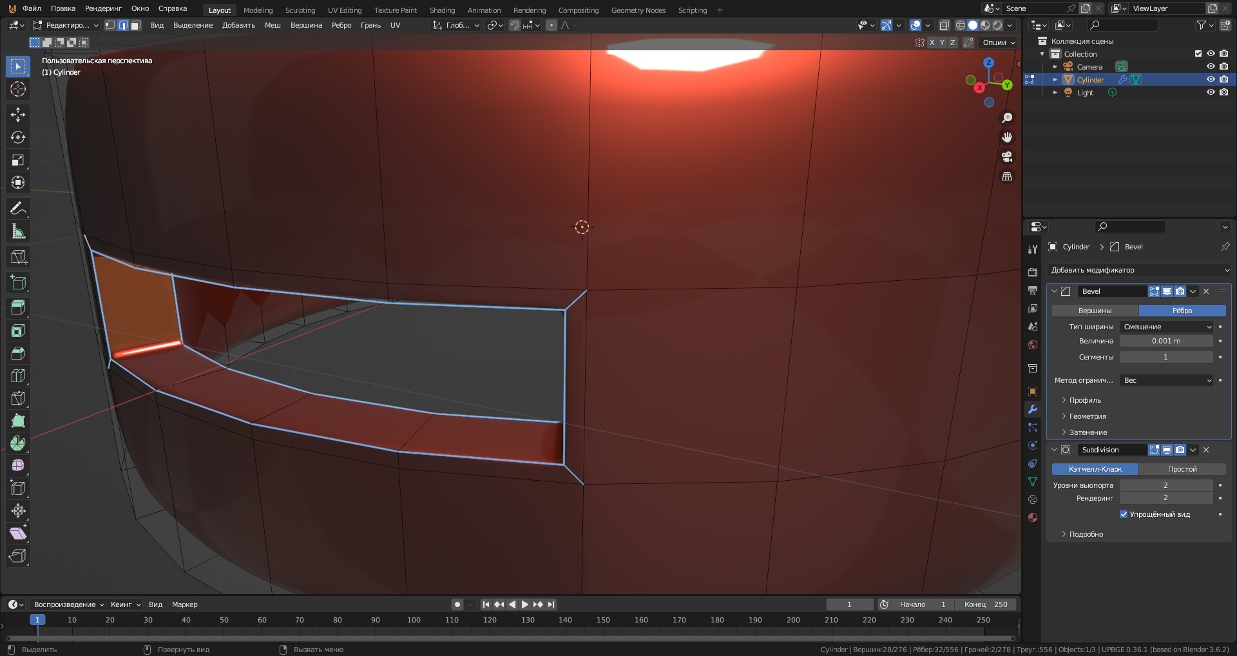Viewport: 1237px width, 656px height.
Task: Open the Рендеринг menu
Action: point(103,8)
